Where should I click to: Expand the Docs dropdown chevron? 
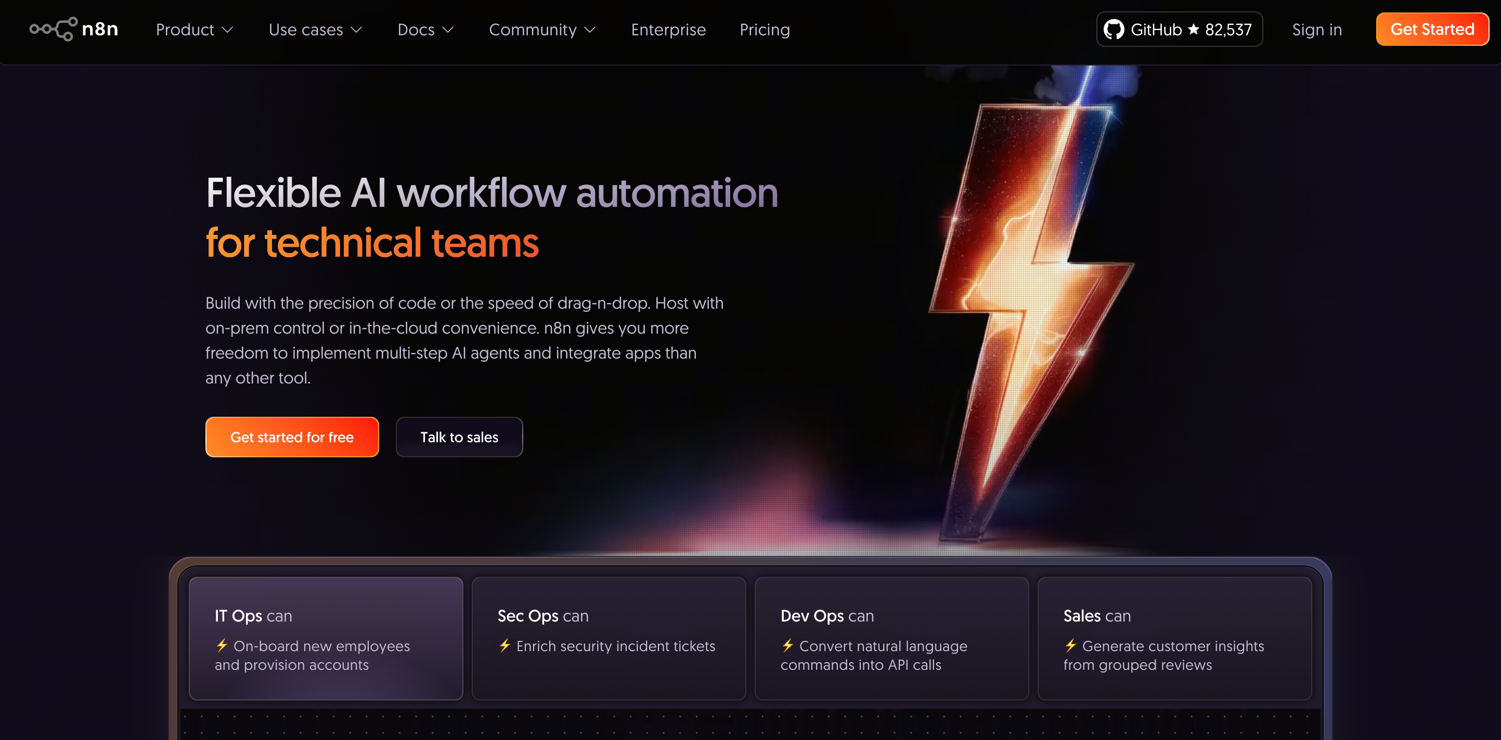(447, 30)
